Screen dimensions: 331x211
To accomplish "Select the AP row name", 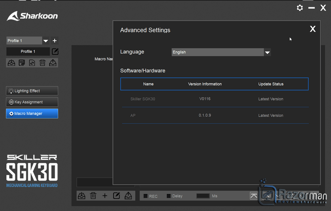I will pos(133,115).
